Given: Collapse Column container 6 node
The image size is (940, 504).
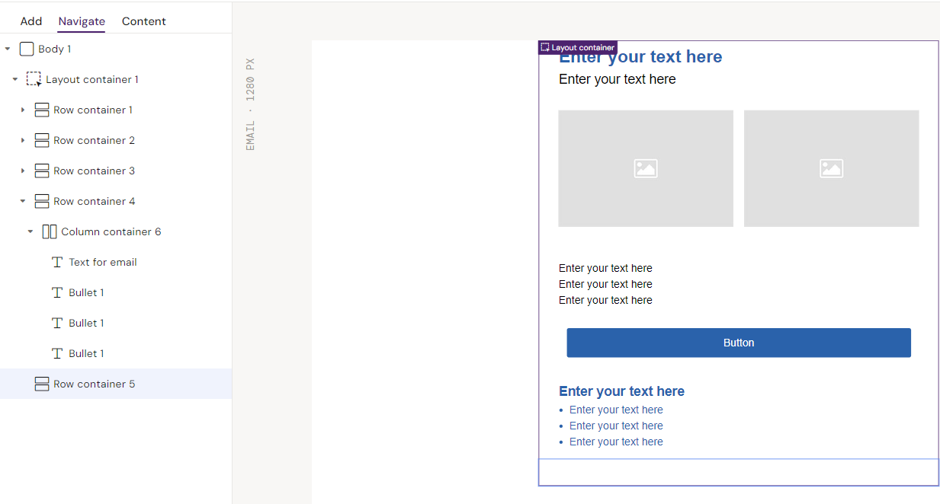Looking at the screenshot, I should click(30, 231).
